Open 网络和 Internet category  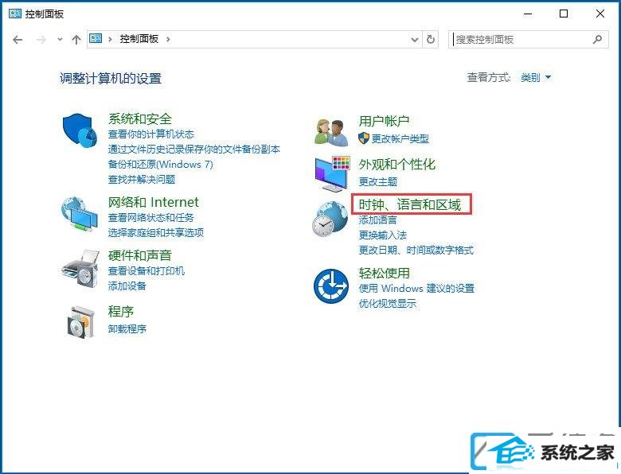[x=154, y=202]
